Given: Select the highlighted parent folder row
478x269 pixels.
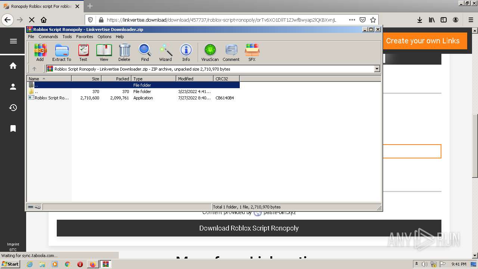Looking at the screenshot, I should 133,85.
